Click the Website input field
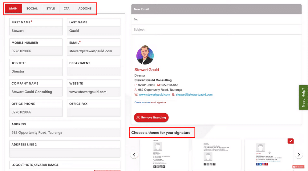This screenshot has width=308, height=171. click(94, 92)
